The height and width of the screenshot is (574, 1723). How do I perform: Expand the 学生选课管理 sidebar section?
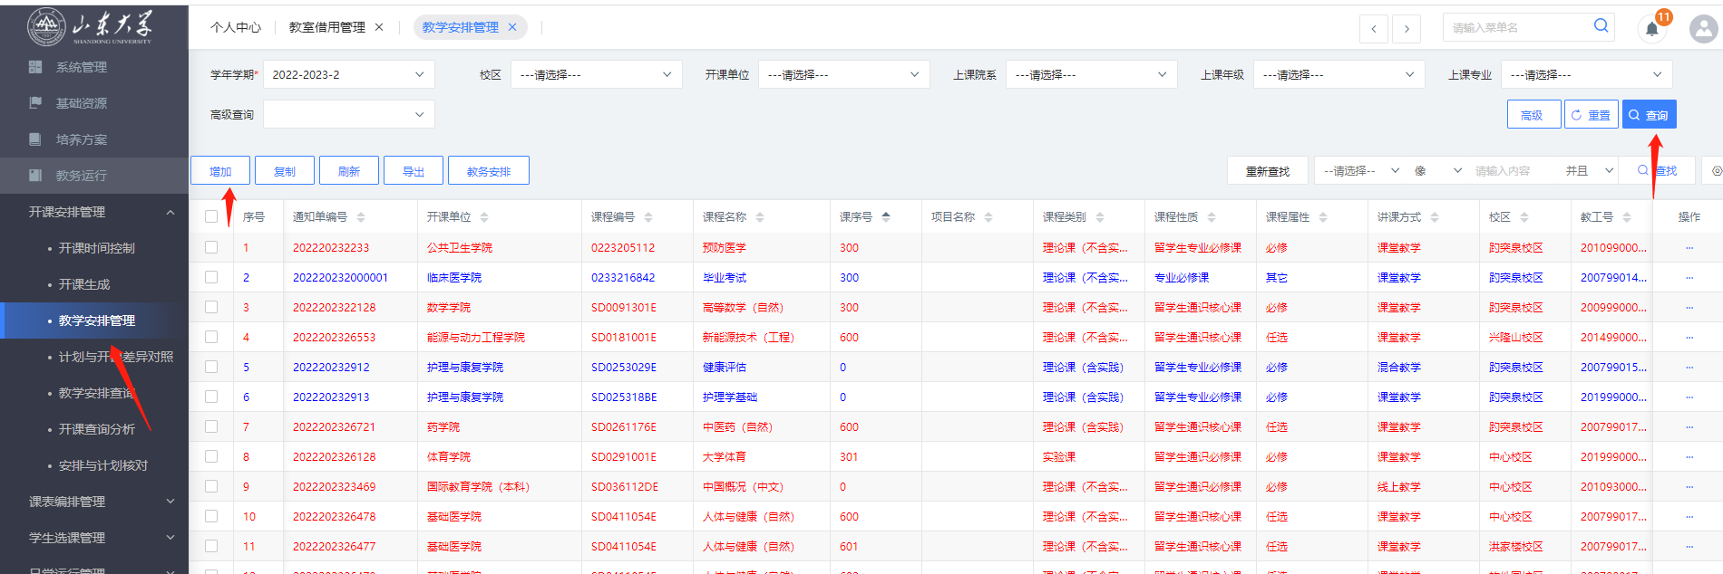point(94,538)
